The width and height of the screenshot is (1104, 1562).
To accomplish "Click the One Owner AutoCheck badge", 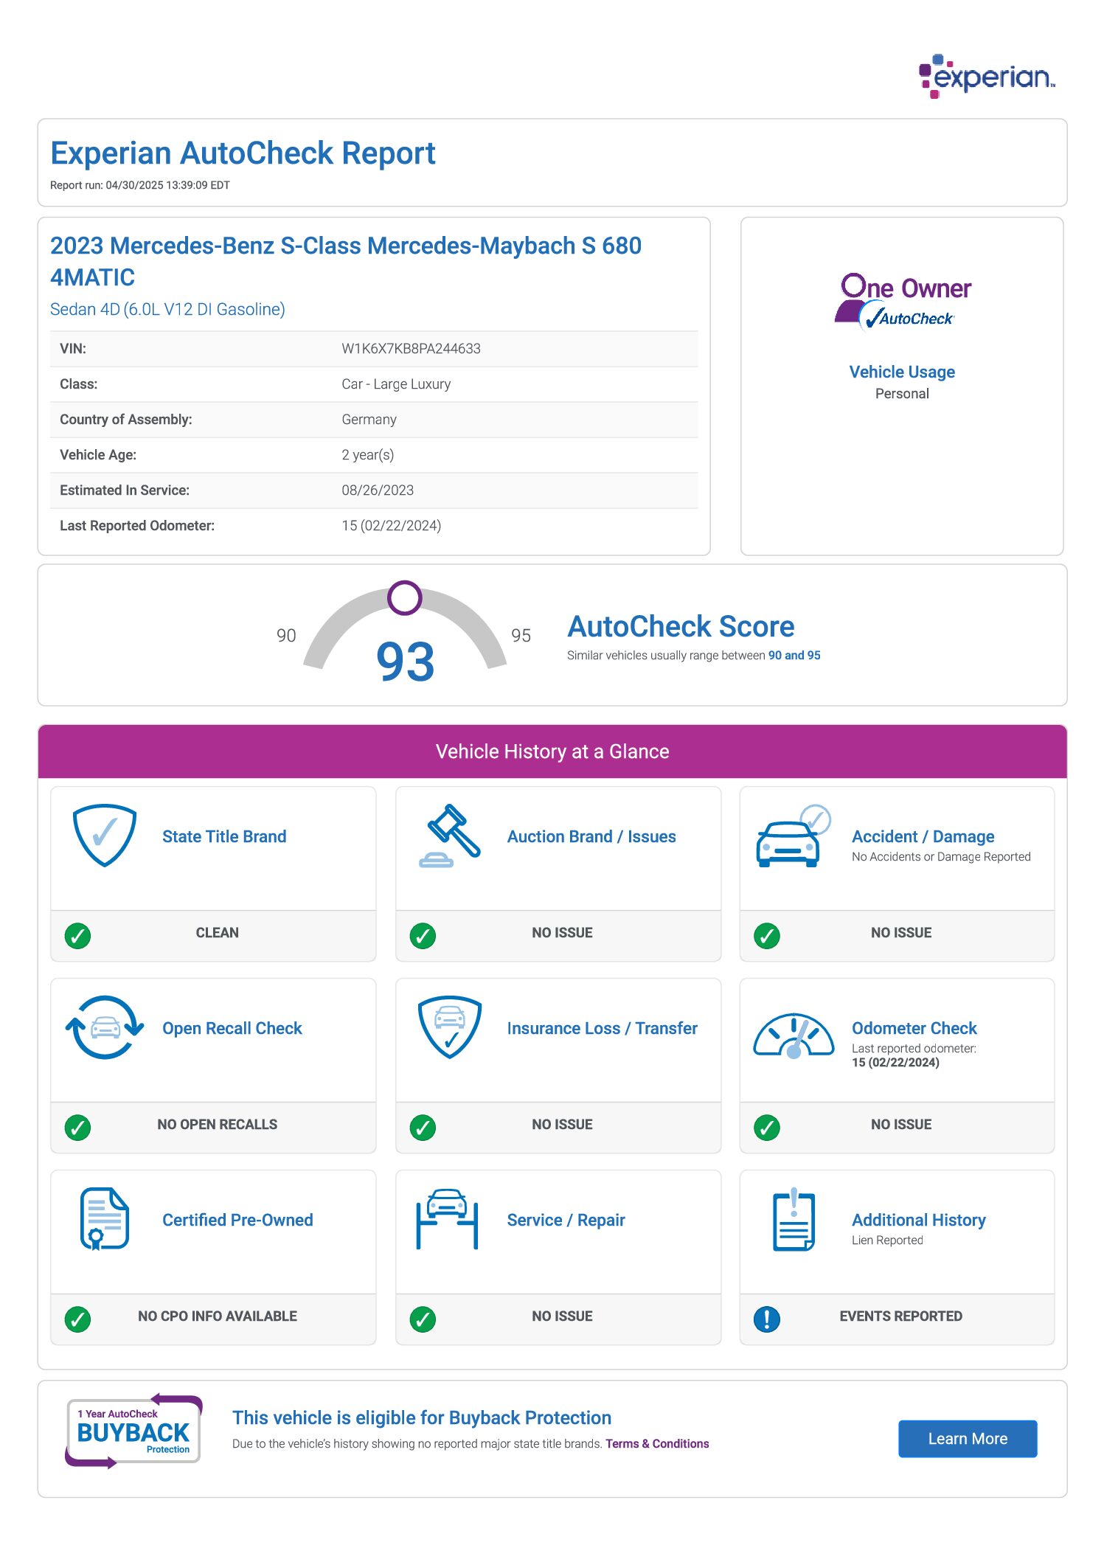I will click(903, 301).
